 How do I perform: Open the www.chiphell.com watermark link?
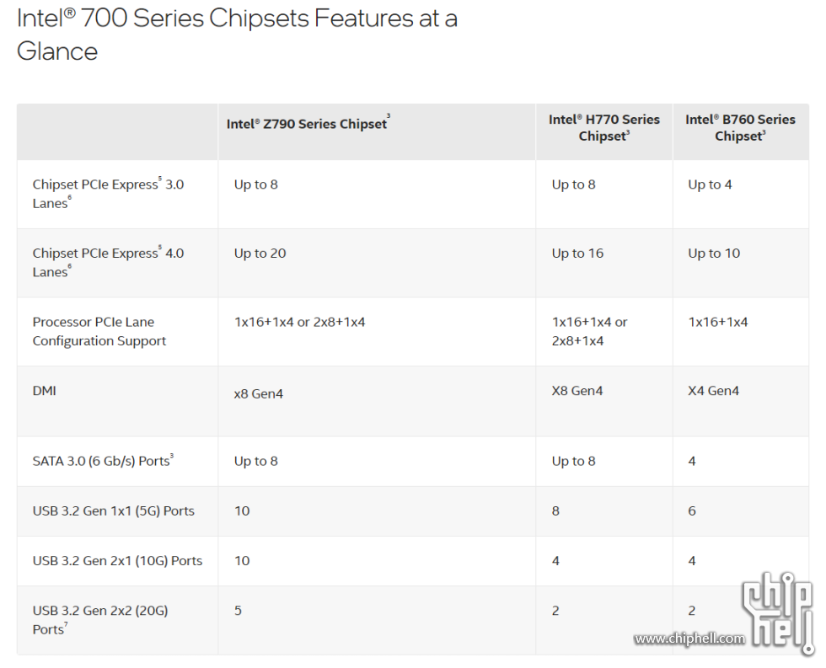[689, 639]
